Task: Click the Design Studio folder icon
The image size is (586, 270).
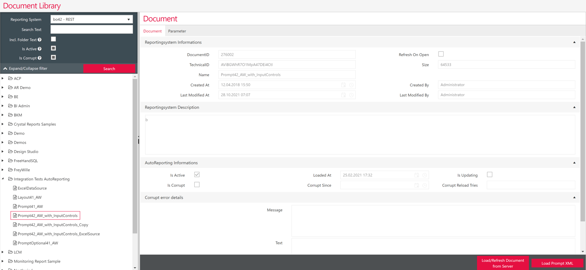Action: pos(11,151)
